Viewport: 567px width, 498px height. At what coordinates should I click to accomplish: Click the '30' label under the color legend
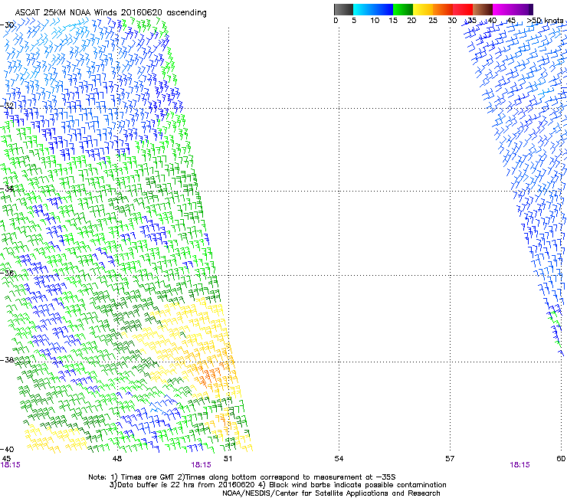[x=452, y=21]
